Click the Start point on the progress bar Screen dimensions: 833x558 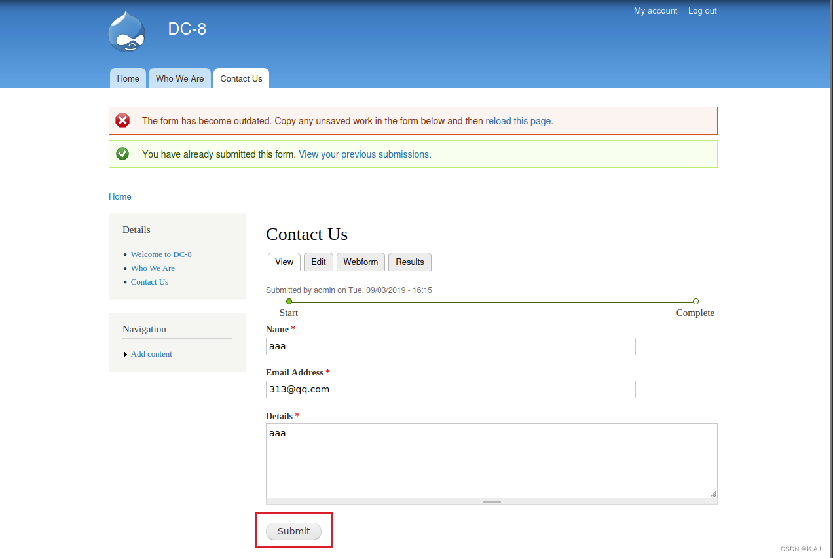coord(289,301)
